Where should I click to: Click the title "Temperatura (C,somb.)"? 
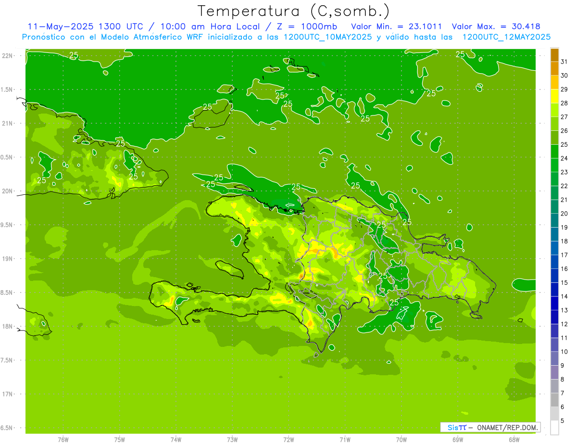[293, 11]
